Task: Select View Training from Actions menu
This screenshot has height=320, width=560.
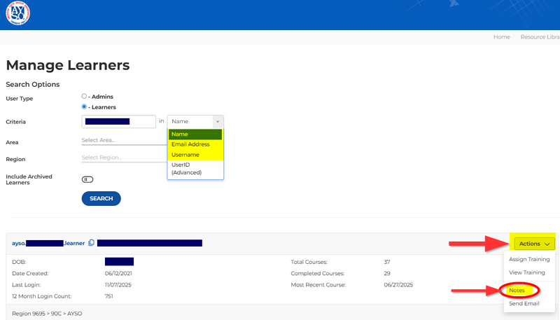Action: click(x=526, y=272)
